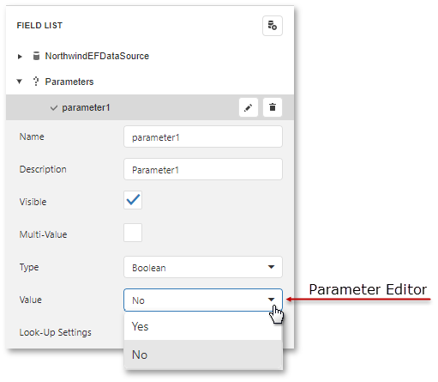
Task: Click the add parameter icon in Field List header
Action: pos(273,26)
